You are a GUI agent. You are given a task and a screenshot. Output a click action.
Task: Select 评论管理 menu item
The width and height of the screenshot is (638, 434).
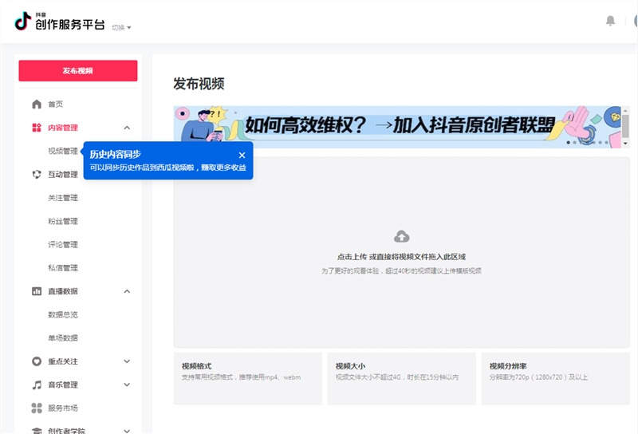pos(63,245)
